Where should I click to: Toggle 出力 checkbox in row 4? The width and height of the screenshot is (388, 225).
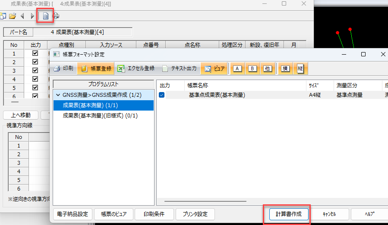click(x=35, y=79)
